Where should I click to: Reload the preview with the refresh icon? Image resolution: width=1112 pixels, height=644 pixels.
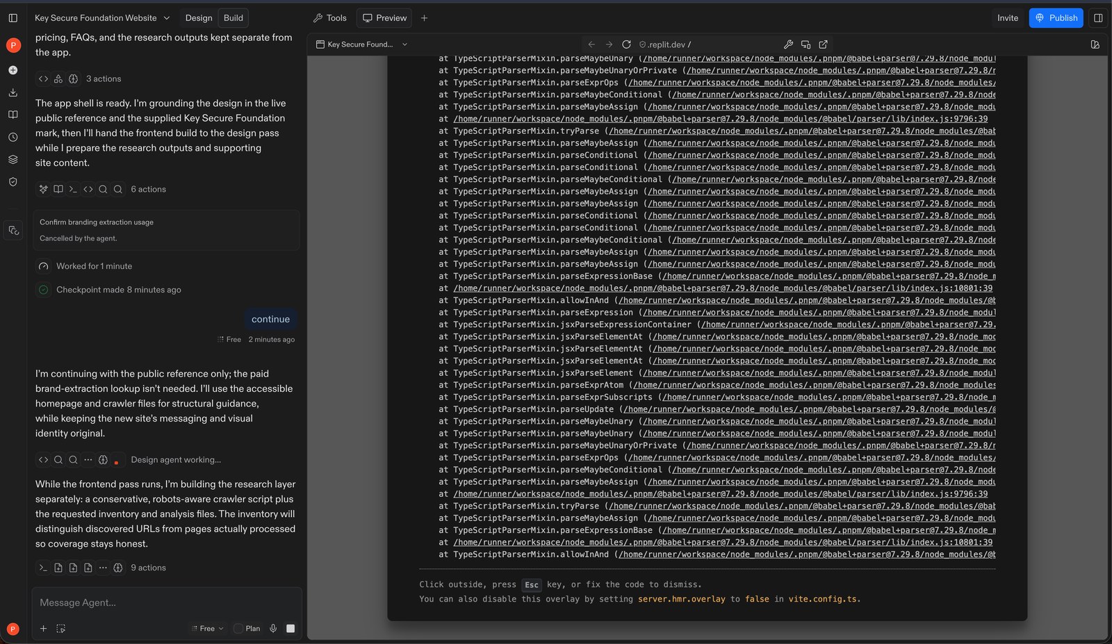point(626,44)
